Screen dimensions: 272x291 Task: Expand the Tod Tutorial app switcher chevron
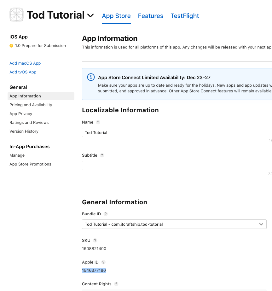click(90, 15)
